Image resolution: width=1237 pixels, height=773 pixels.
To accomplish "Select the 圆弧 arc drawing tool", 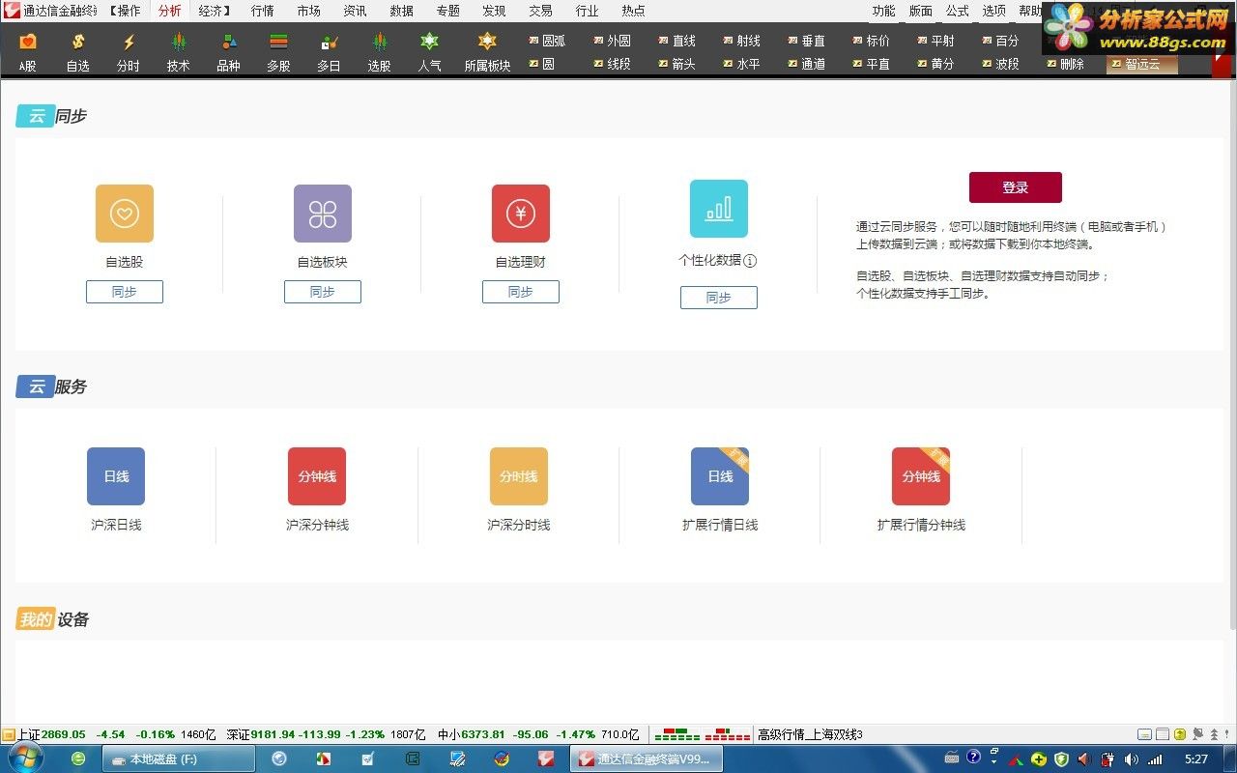I will click(x=547, y=41).
